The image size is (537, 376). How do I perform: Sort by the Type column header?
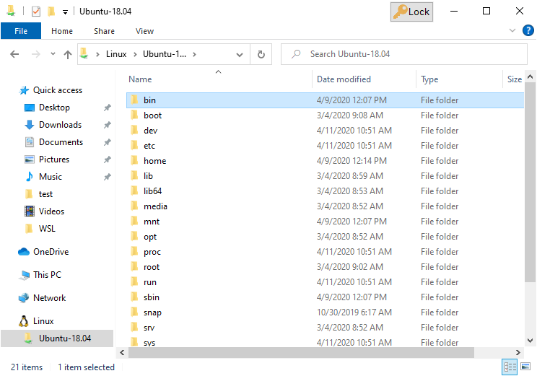[429, 79]
